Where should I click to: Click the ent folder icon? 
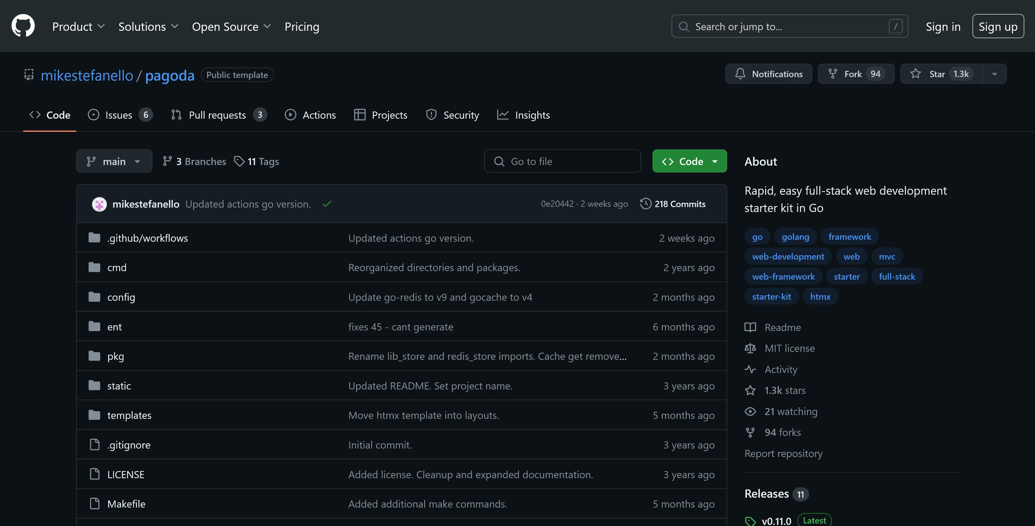pos(94,327)
